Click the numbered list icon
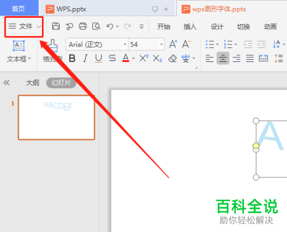Viewport: 287px width, 232px height. point(228,44)
